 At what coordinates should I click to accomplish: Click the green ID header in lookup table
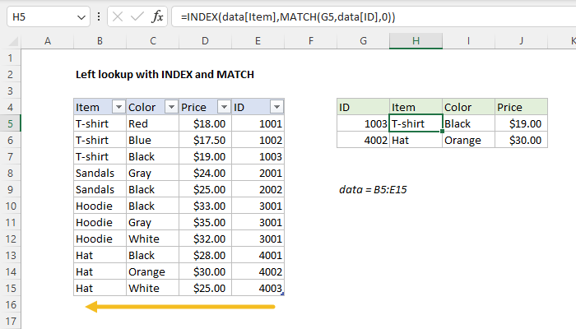(x=364, y=107)
